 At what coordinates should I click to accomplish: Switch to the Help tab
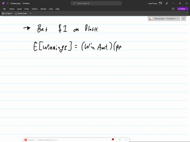point(57,9)
